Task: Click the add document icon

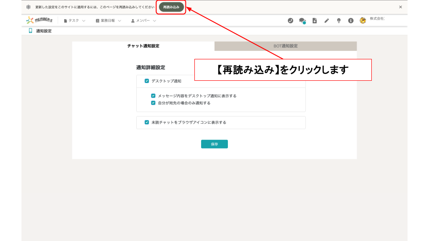Action: [315, 21]
